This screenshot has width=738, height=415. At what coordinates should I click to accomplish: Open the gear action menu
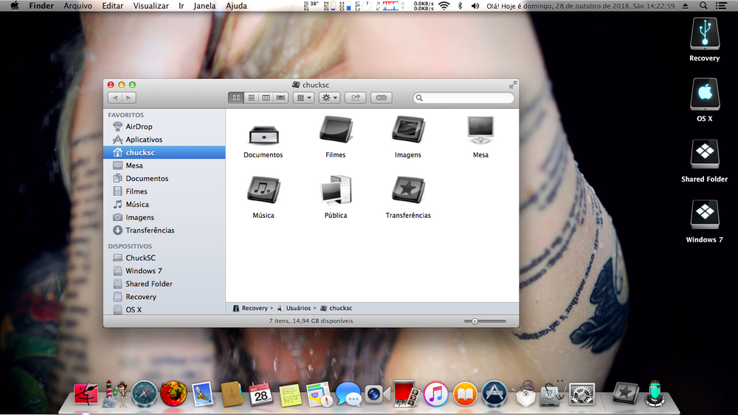(329, 97)
